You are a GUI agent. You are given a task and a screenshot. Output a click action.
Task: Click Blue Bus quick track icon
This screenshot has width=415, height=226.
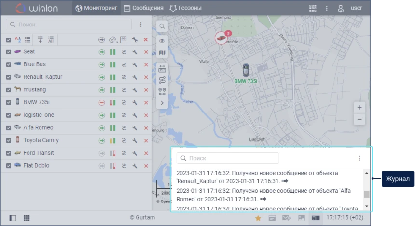point(124,64)
